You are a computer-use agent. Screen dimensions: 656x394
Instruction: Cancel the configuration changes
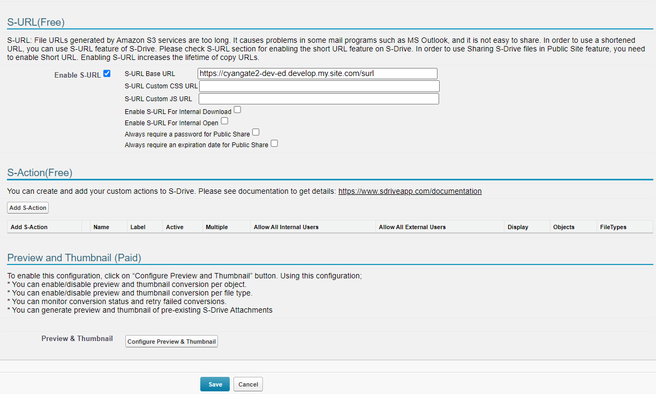(248, 384)
